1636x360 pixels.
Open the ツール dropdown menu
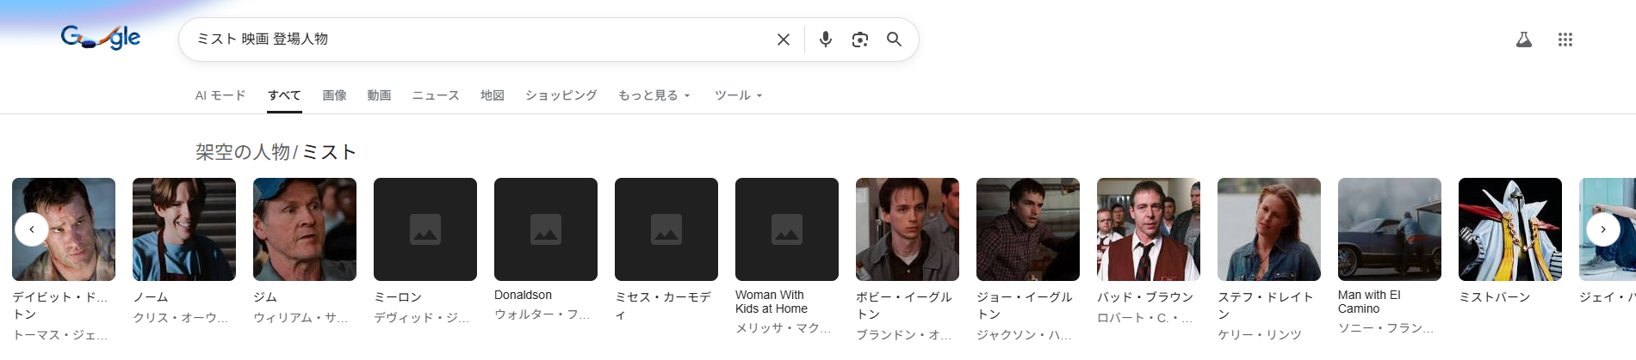click(x=738, y=95)
